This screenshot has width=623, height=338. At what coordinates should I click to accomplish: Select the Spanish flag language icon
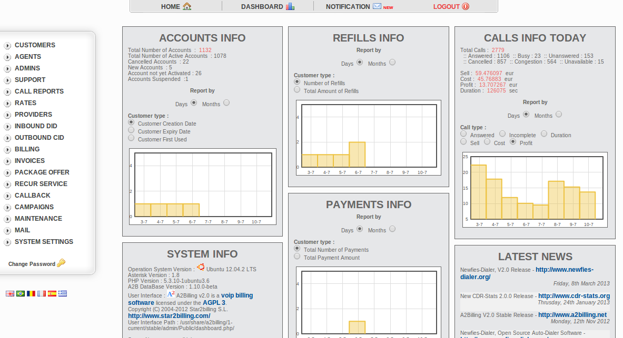click(52, 294)
